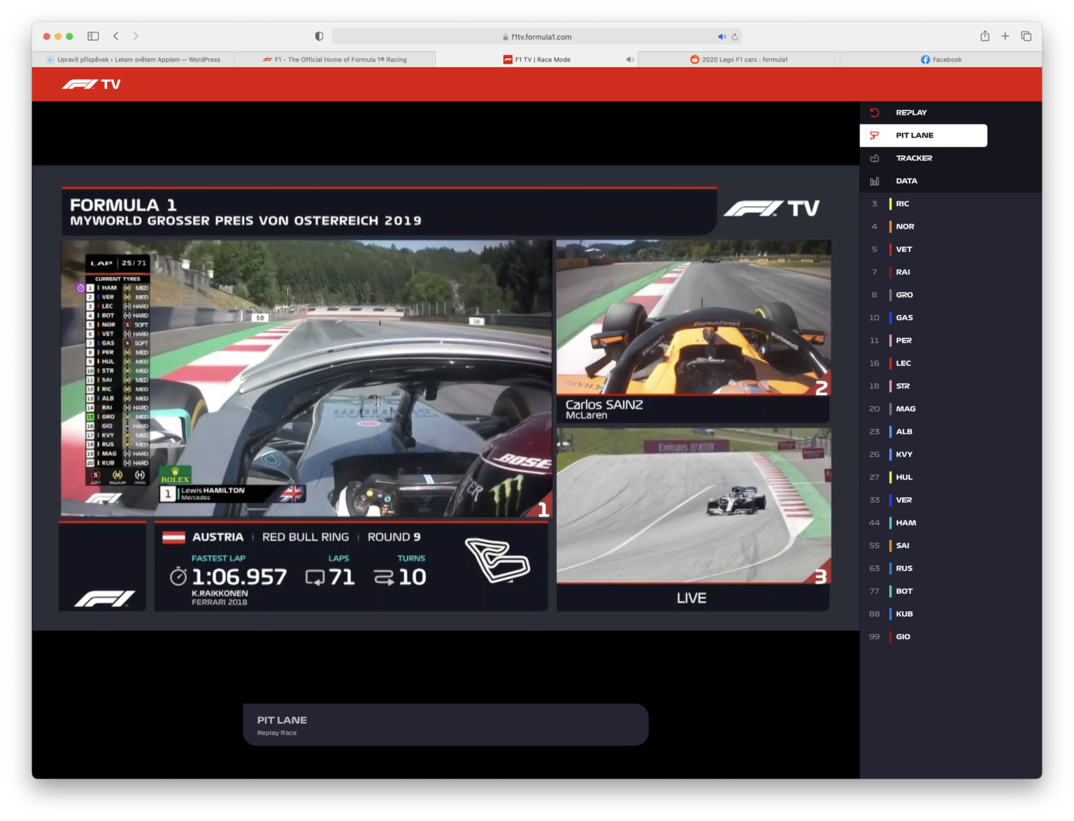Image resolution: width=1074 pixels, height=821 pixels.
Task: Switch to 2020 Lego F1 cars tab
Action: click(738, 60)
